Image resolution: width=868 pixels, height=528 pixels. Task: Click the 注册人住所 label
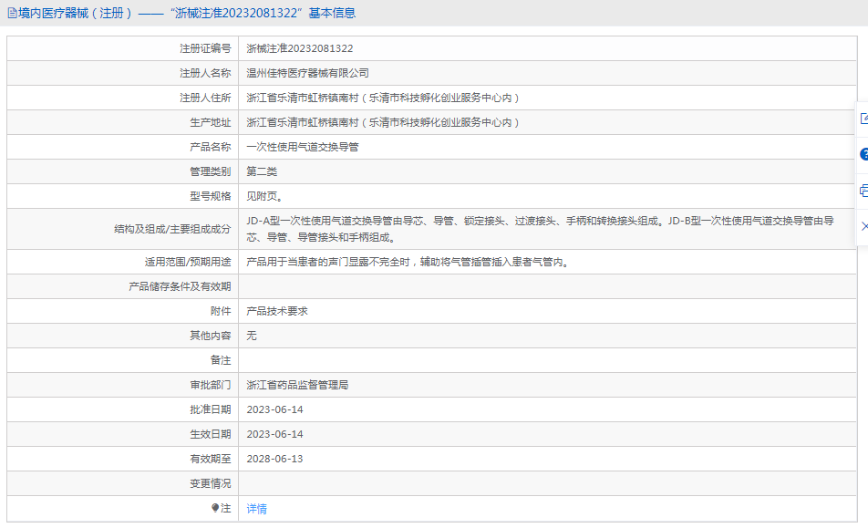(x=205, y=98)
